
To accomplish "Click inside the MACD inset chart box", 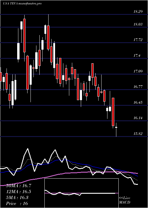I will [81, 193].
